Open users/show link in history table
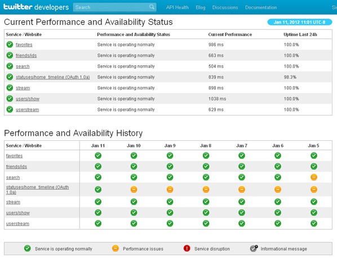Viewport: 337px width, 258px height. coord(18,213)
